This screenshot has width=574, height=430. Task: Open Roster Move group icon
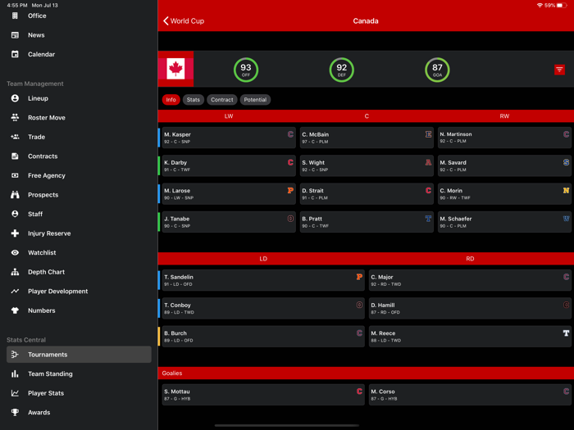pyautogui.click(x=15, y=117)
